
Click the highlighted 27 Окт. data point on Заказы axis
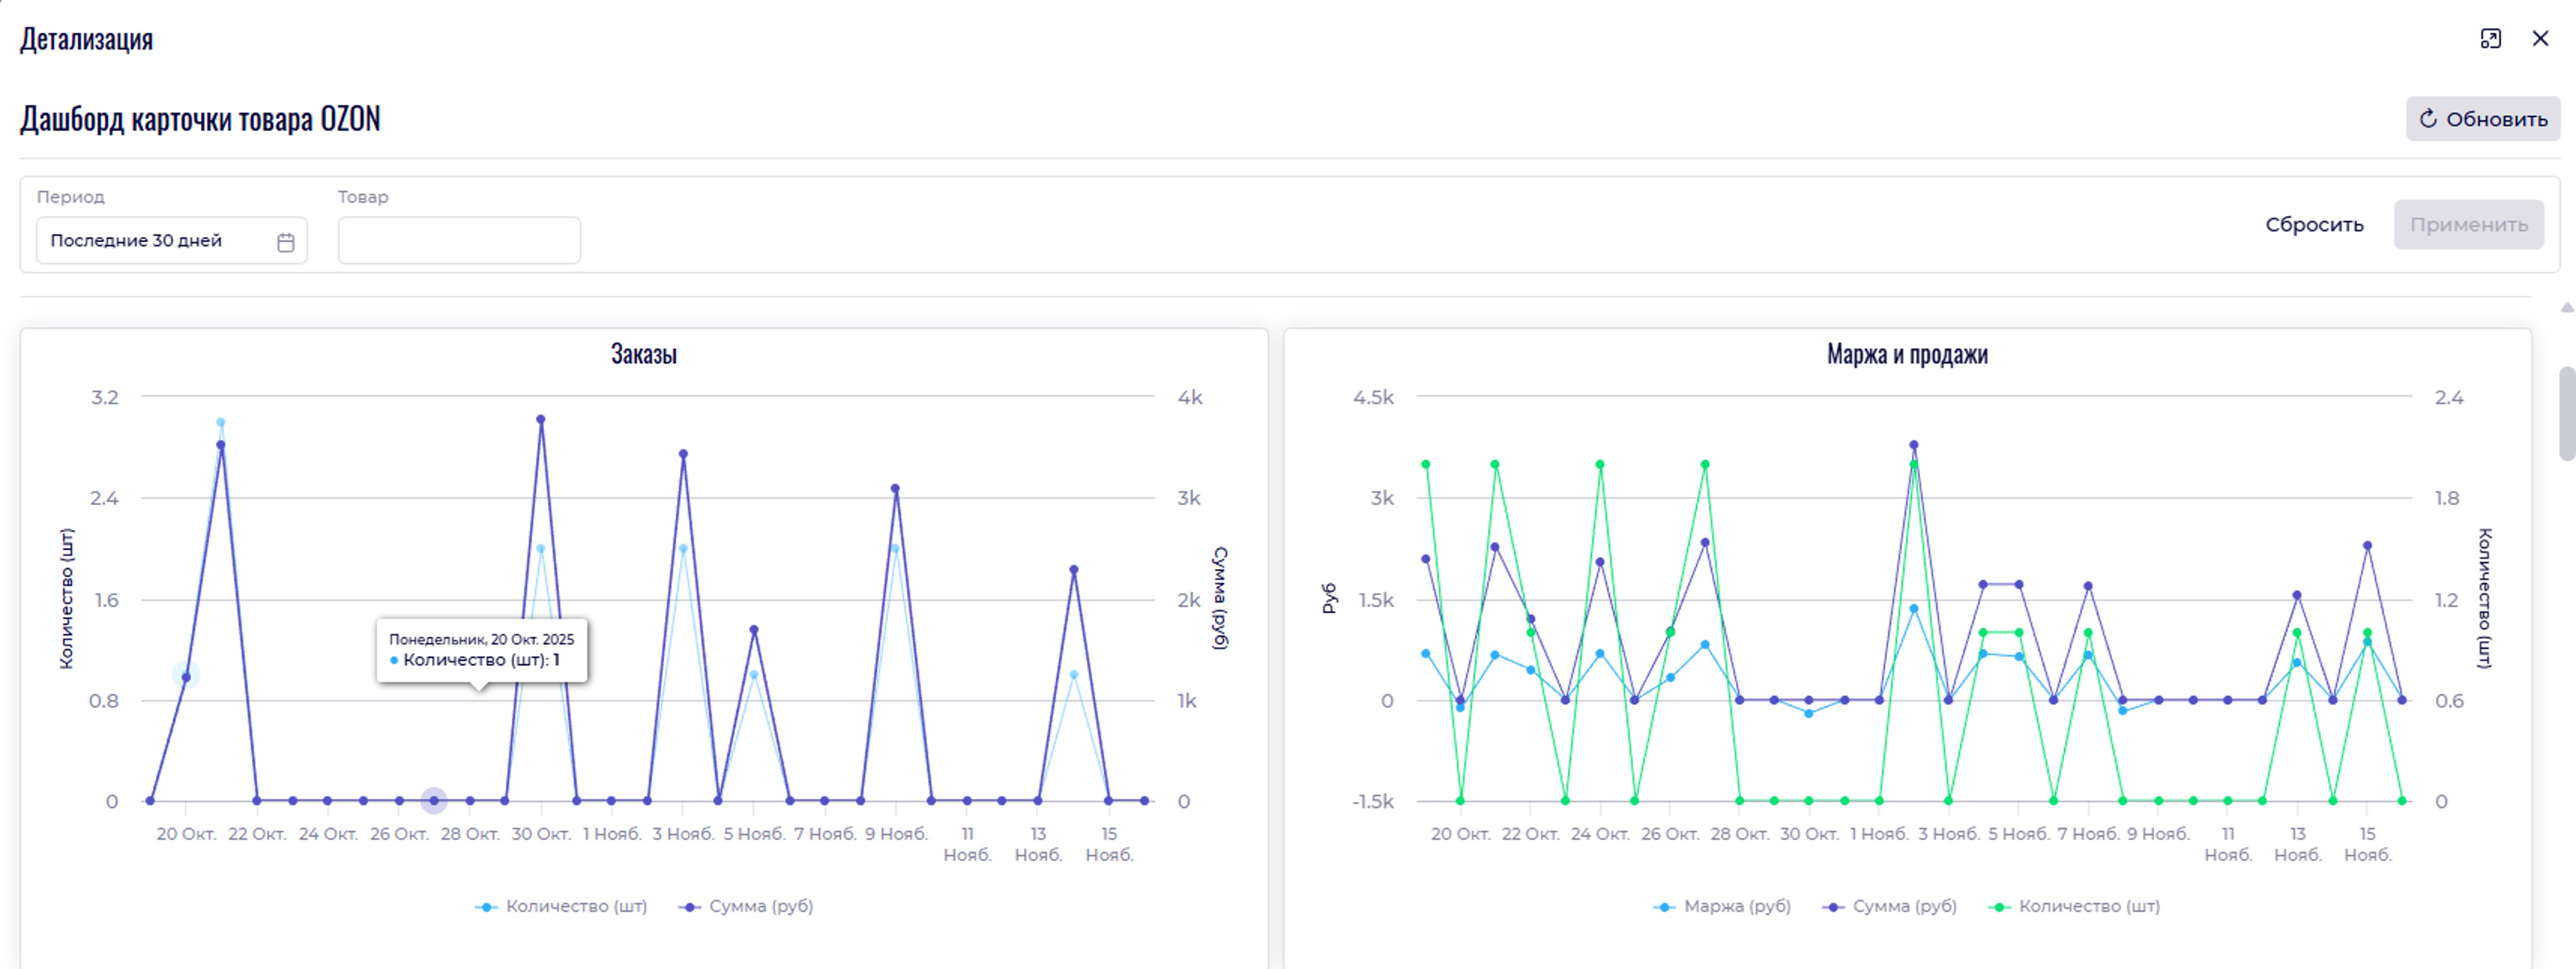(433, 800)
